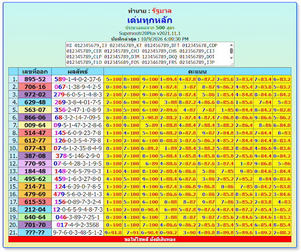Click the 'คะแนน' column header
The height and width of the screenshot is (252, 301).
(198, 71)
